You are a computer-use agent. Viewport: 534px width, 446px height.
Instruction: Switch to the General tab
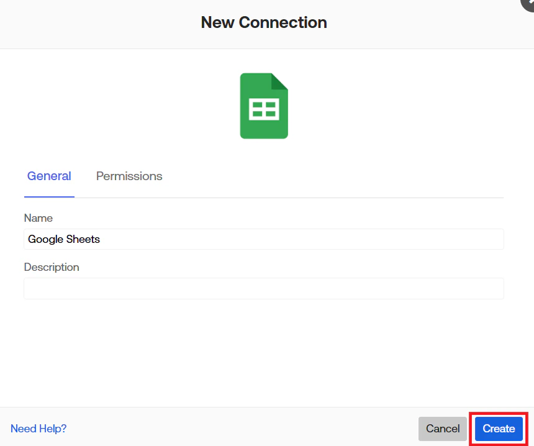click(49, 176)
